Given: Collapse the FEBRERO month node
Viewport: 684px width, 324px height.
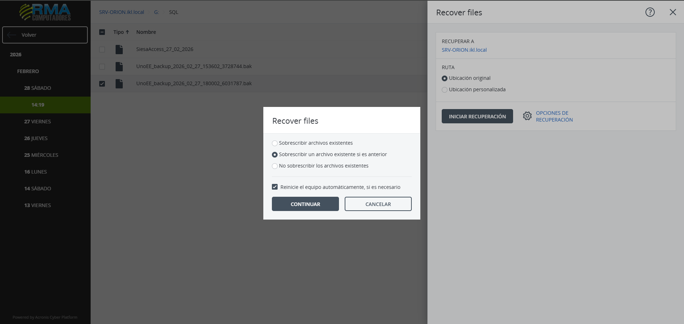Looking at the screenshot, I should tap(28, 71).
